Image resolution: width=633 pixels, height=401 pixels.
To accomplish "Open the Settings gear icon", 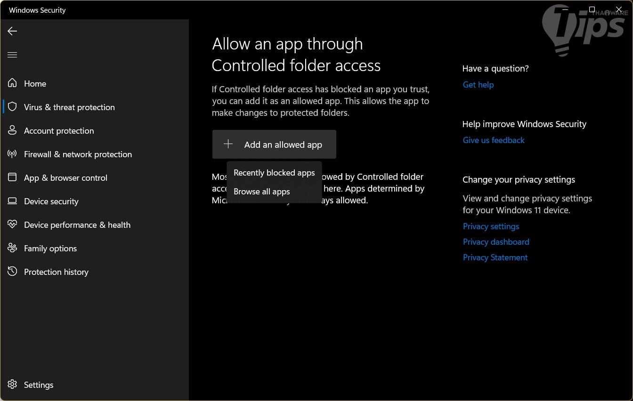I will click(x=12, y=385).
